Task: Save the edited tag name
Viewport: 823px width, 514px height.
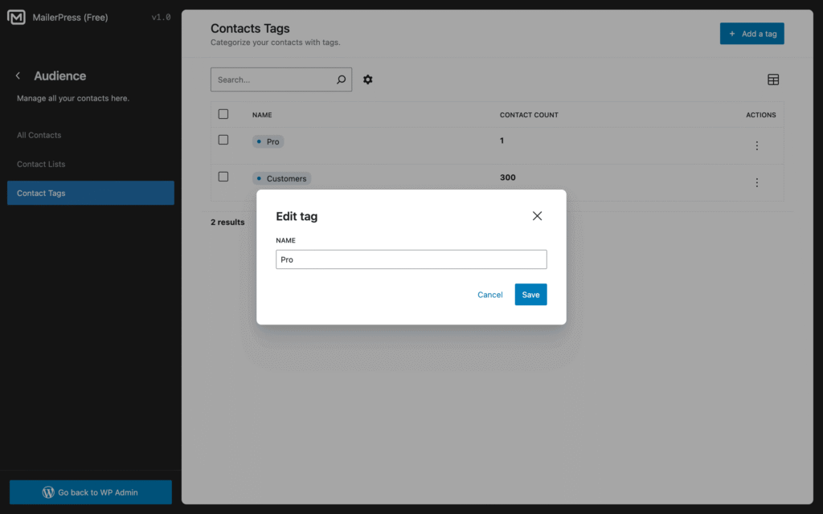Action: click(x=530, y=294)
